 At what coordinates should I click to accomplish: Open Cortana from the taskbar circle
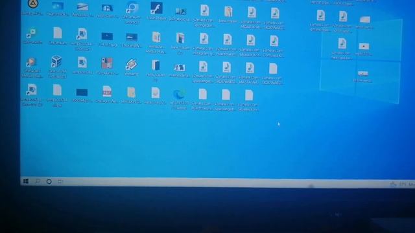point(49,181)
